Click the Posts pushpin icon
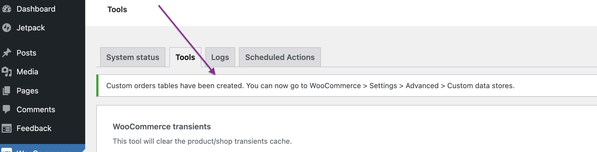 (7, 53)
